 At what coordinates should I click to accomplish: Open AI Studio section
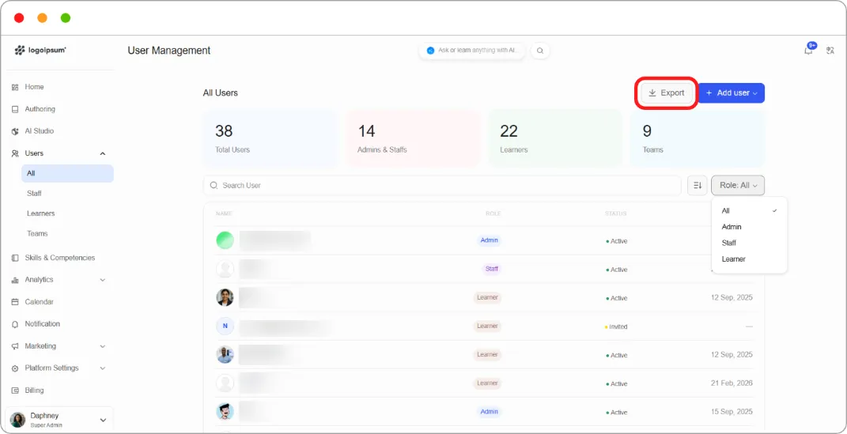coord(39,131)
